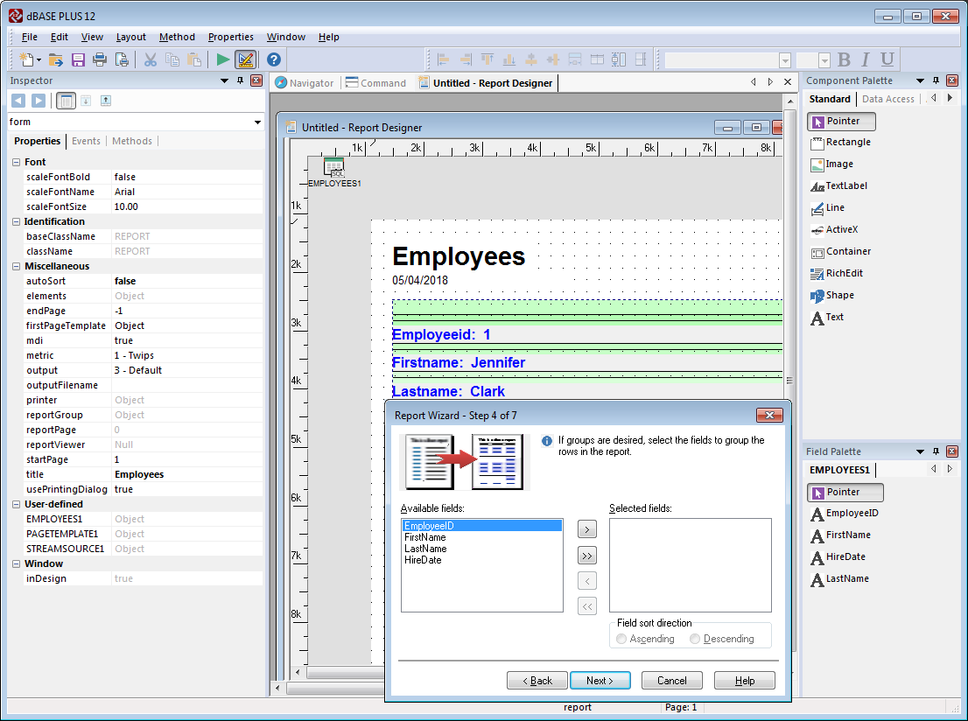Select the Text component in Standard palette
968x721 pixels.
point(826,318)
